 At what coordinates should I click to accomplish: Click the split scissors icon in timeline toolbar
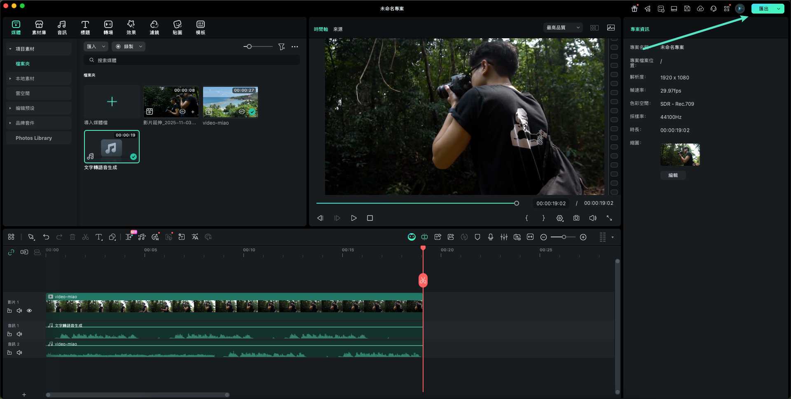point(85,237)
